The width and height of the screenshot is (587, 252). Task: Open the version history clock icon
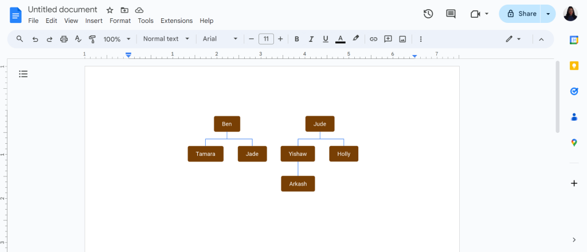[428, 14]
